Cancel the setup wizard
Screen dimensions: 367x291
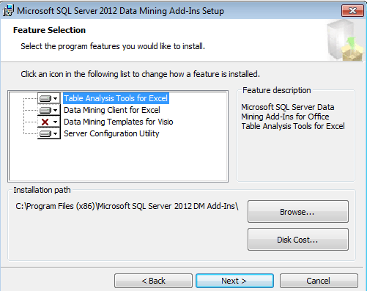[319, 281]
